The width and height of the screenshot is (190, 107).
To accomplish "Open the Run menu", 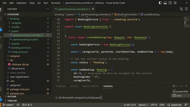I will point(46,3).
